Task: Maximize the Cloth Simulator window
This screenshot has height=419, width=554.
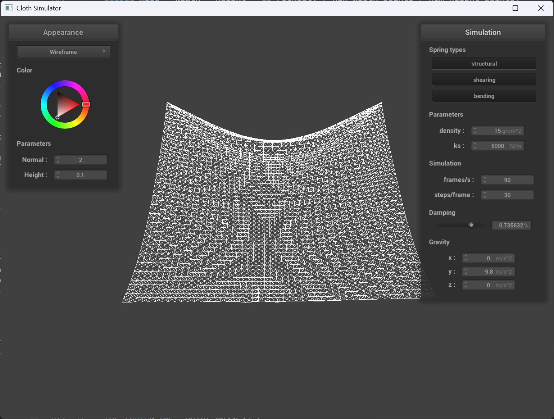Action: coord(515,8)
